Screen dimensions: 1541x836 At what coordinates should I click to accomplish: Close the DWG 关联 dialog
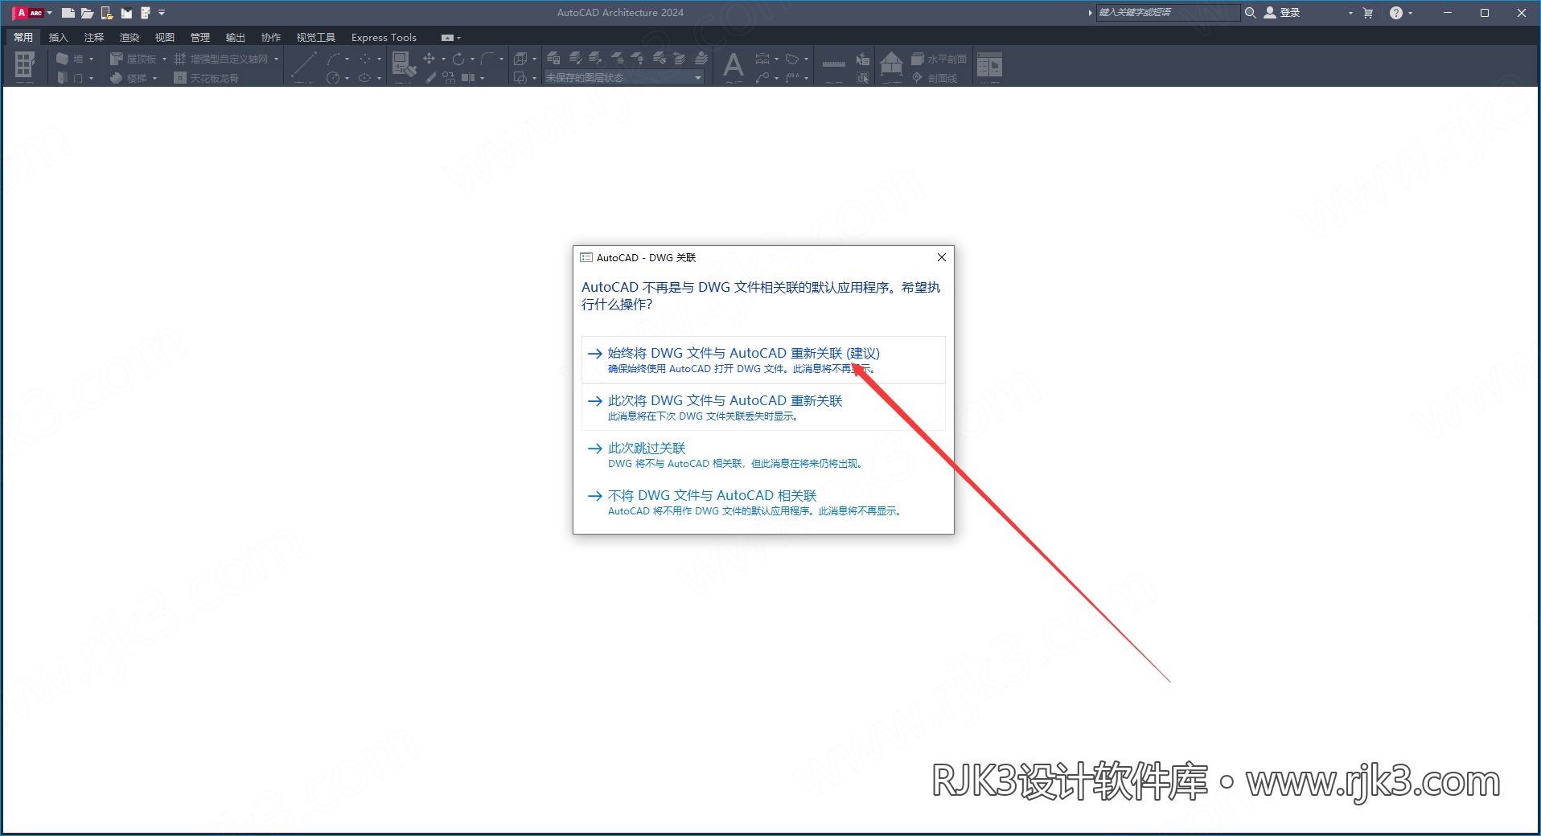click(942, 257)
